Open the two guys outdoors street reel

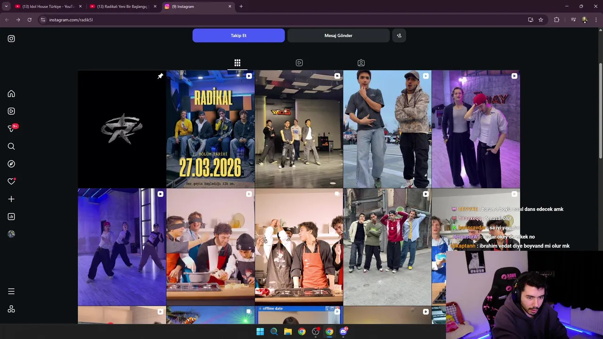[387, 129]
